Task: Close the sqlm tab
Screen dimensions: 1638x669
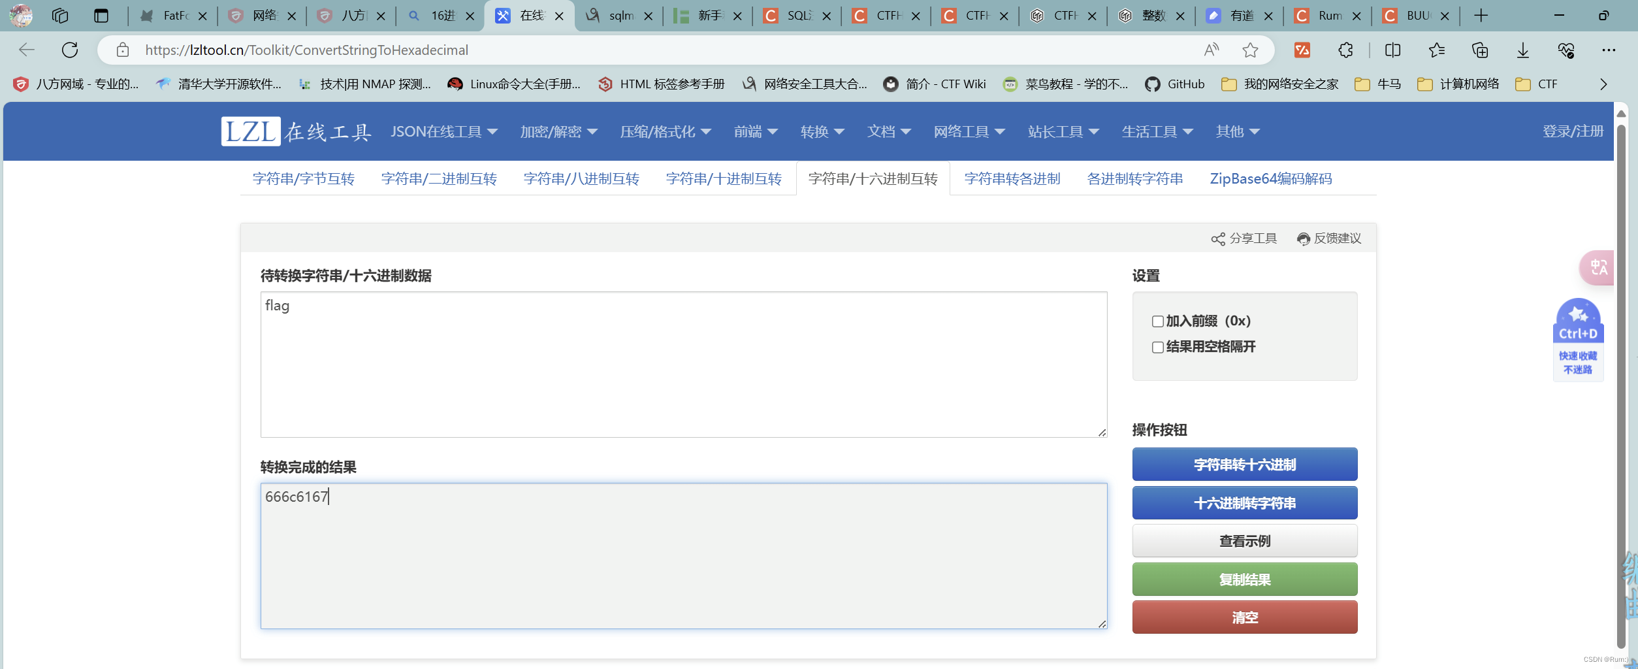Action: pyautogui.click(x=648, y=16)
